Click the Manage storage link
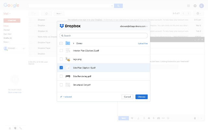Viewport: 208px width, 130px height. pyautogui.click(x=31, y=64)
